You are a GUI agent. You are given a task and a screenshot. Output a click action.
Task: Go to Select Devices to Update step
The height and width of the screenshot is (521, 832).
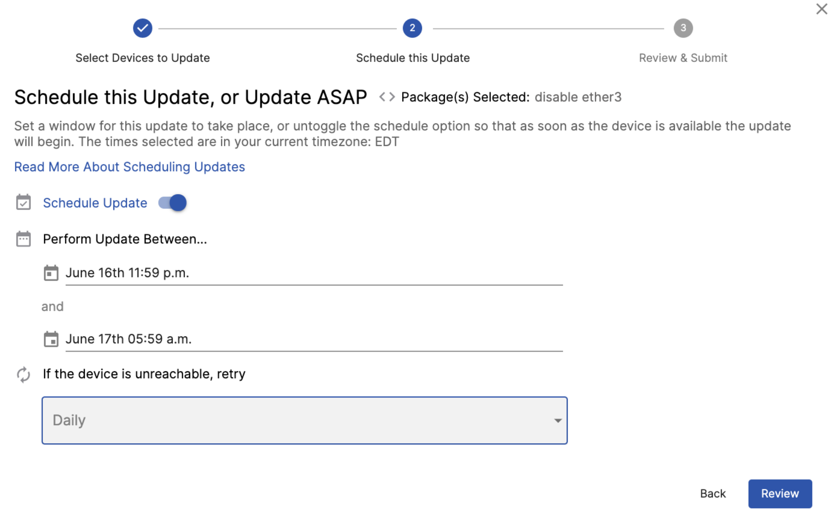click(x=142, y=58)
